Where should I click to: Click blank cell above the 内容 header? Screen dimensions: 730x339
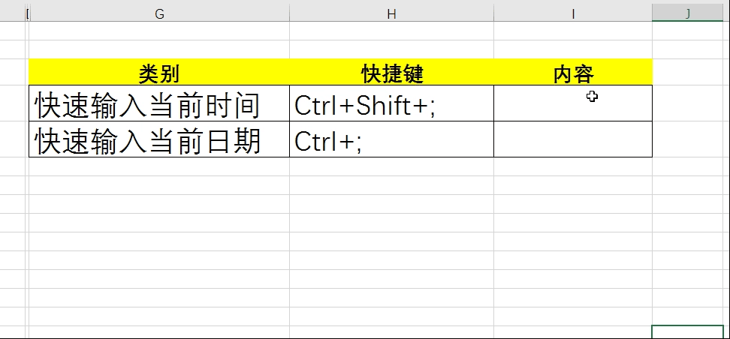click(x=573, y=49)
